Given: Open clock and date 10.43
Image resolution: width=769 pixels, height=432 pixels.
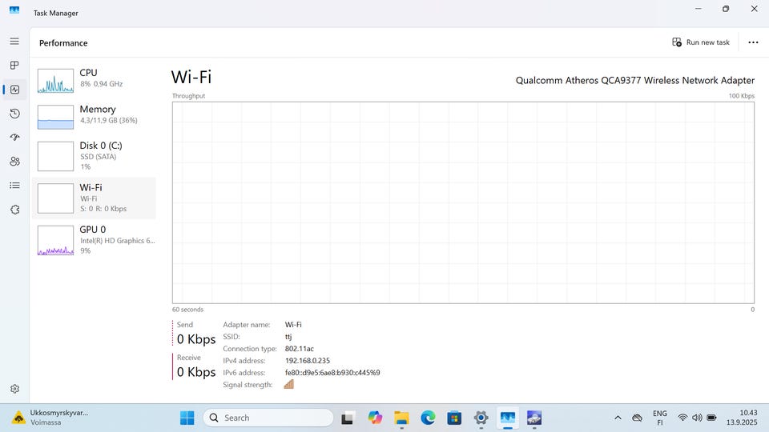Looking at the screenshot, I should click(742, 418).
